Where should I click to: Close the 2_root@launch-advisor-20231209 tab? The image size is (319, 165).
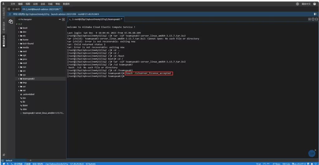point(60,9)
